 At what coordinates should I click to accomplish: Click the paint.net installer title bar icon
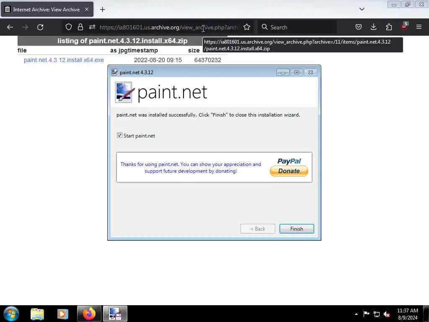pos(114,72)
